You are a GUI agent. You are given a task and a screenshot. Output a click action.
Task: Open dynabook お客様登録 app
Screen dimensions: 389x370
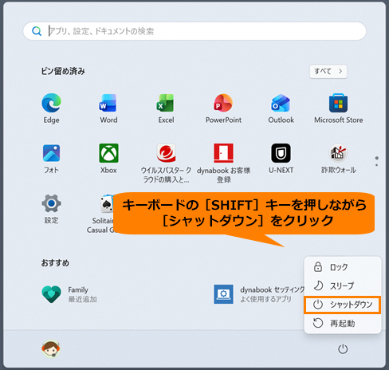point(223,153)
